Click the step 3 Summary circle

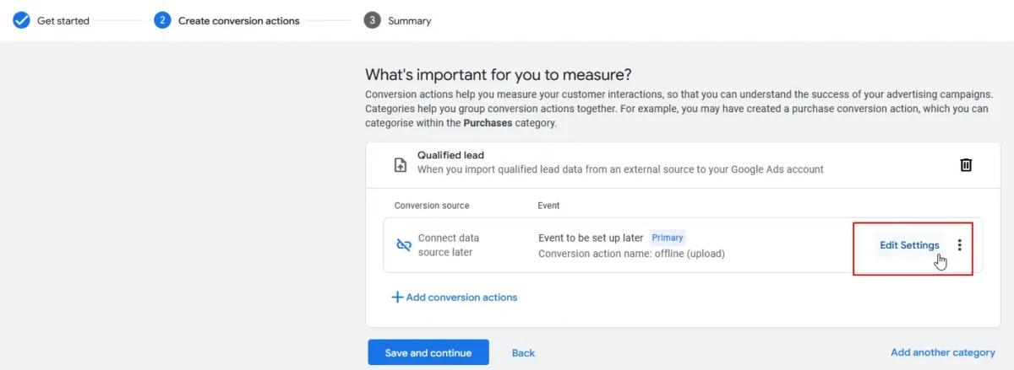point(372,20)
